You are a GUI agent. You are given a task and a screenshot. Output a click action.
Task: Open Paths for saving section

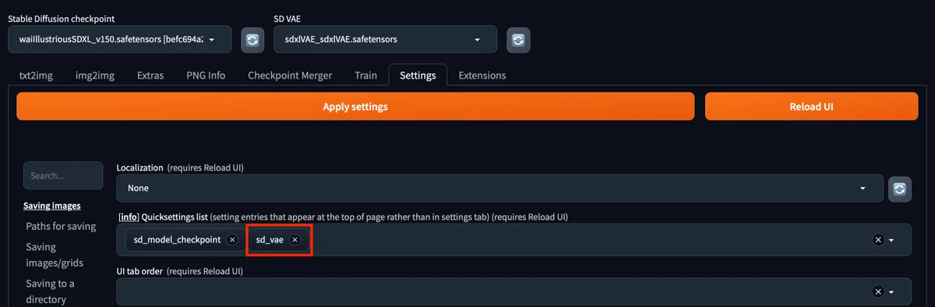click(x=61, y=227)
